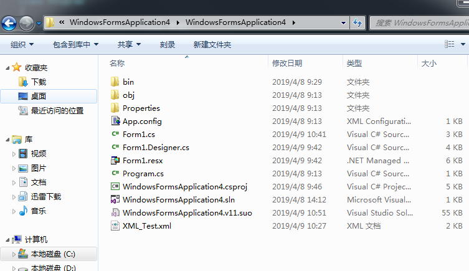Expand the 图片 library node
This screenshot has height=271, width=469.
[14, 168]
